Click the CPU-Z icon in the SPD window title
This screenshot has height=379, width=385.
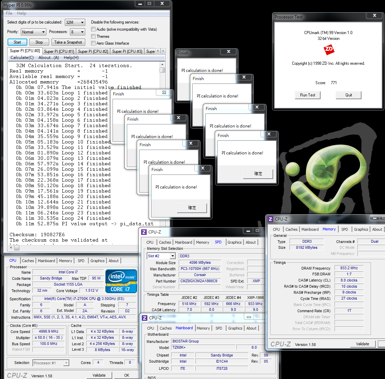144,232
